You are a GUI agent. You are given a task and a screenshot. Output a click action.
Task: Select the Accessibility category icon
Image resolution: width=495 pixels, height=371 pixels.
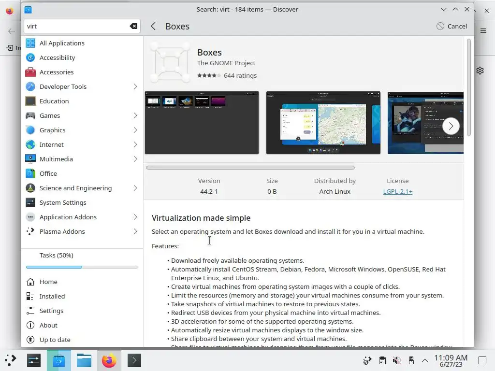[x=30, y=58]
